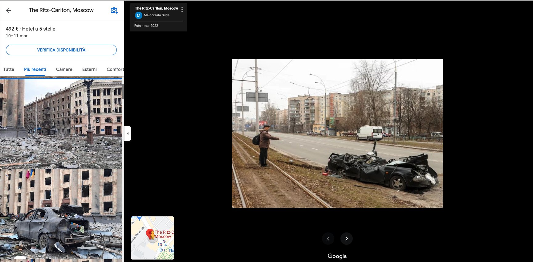The width and height of the screenshot is (533, 262).
Task: Click The Ritz-Carlton, Moscow title in info card
Action: [157, 8]
